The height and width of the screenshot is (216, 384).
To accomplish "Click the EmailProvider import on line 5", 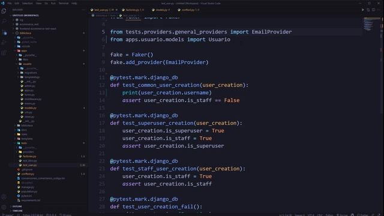I will [272, 32].
